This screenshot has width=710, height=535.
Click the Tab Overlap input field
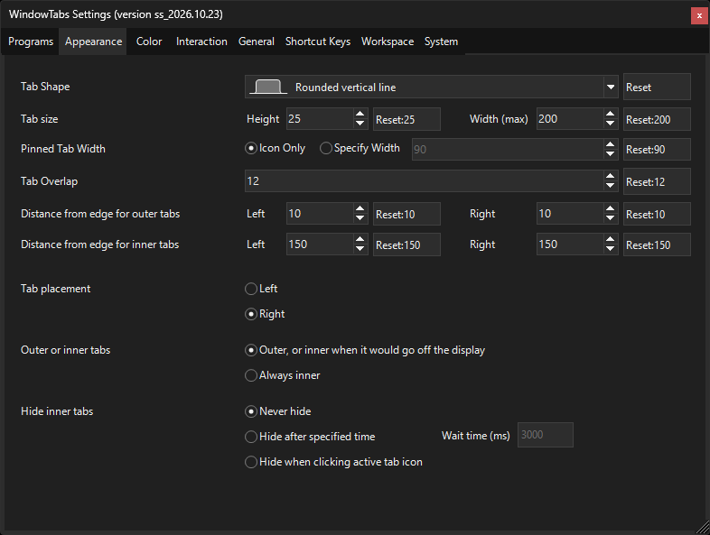pyautogui.click(x=425, y=181)
